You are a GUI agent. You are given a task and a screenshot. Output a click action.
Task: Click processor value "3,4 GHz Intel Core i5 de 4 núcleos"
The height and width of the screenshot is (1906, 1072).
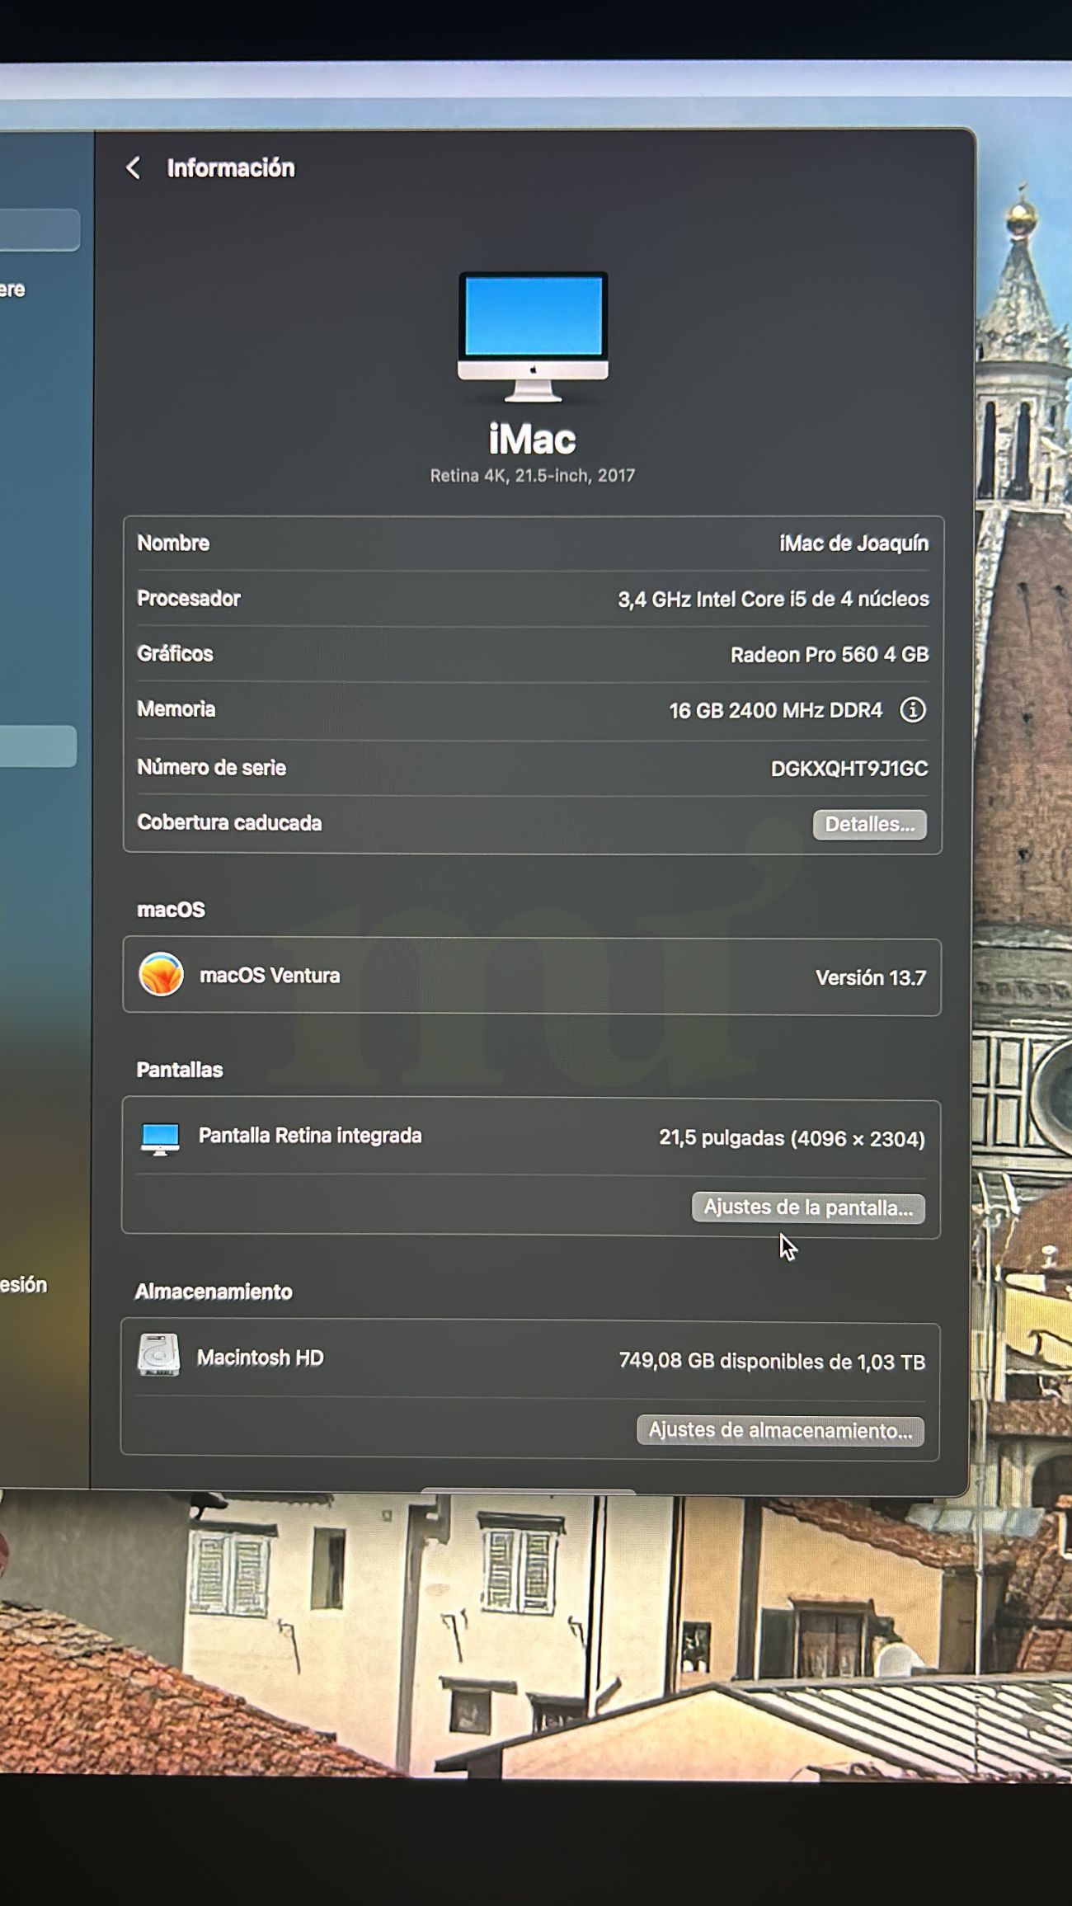[x=773, y=600]
